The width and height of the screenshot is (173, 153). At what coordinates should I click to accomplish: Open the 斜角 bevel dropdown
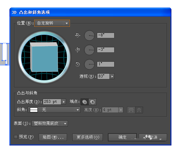pos(54,110)
